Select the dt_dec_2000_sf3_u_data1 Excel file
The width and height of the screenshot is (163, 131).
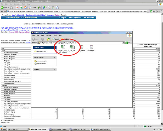(x=63, y=49)
